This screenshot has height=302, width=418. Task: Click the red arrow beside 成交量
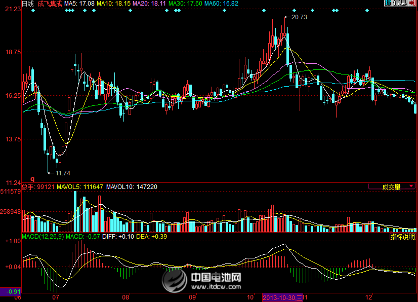(x=410, y=187)
